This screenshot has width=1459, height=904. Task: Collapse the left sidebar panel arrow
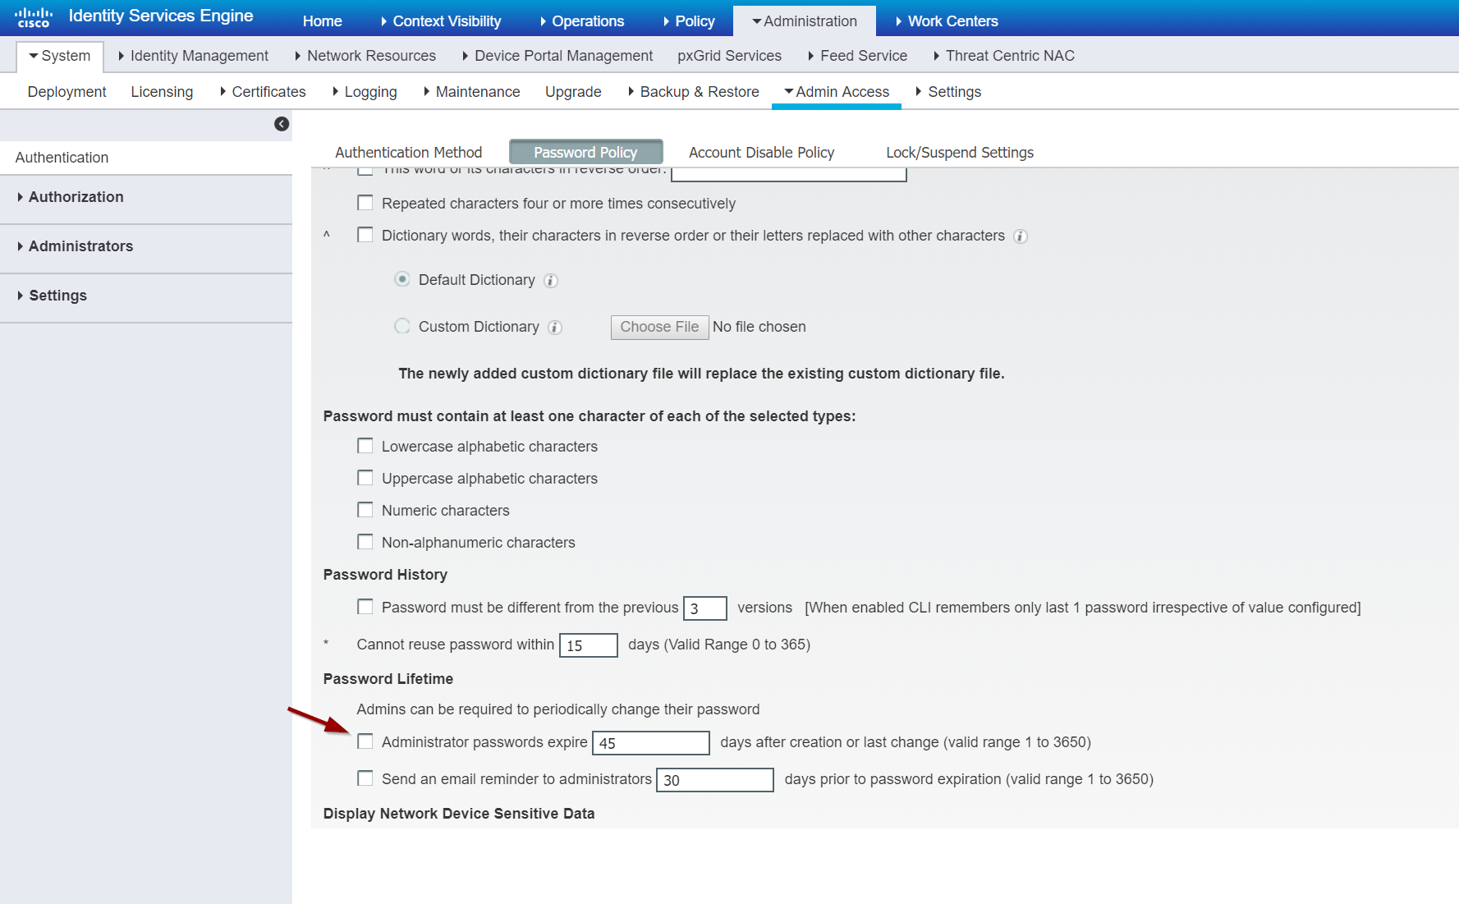282,124
